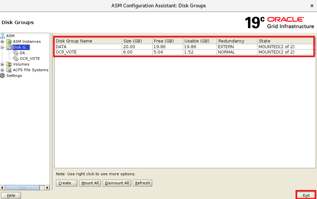
Task: Click the 1.52 usable cell
Action: click(x=200, y=52)
